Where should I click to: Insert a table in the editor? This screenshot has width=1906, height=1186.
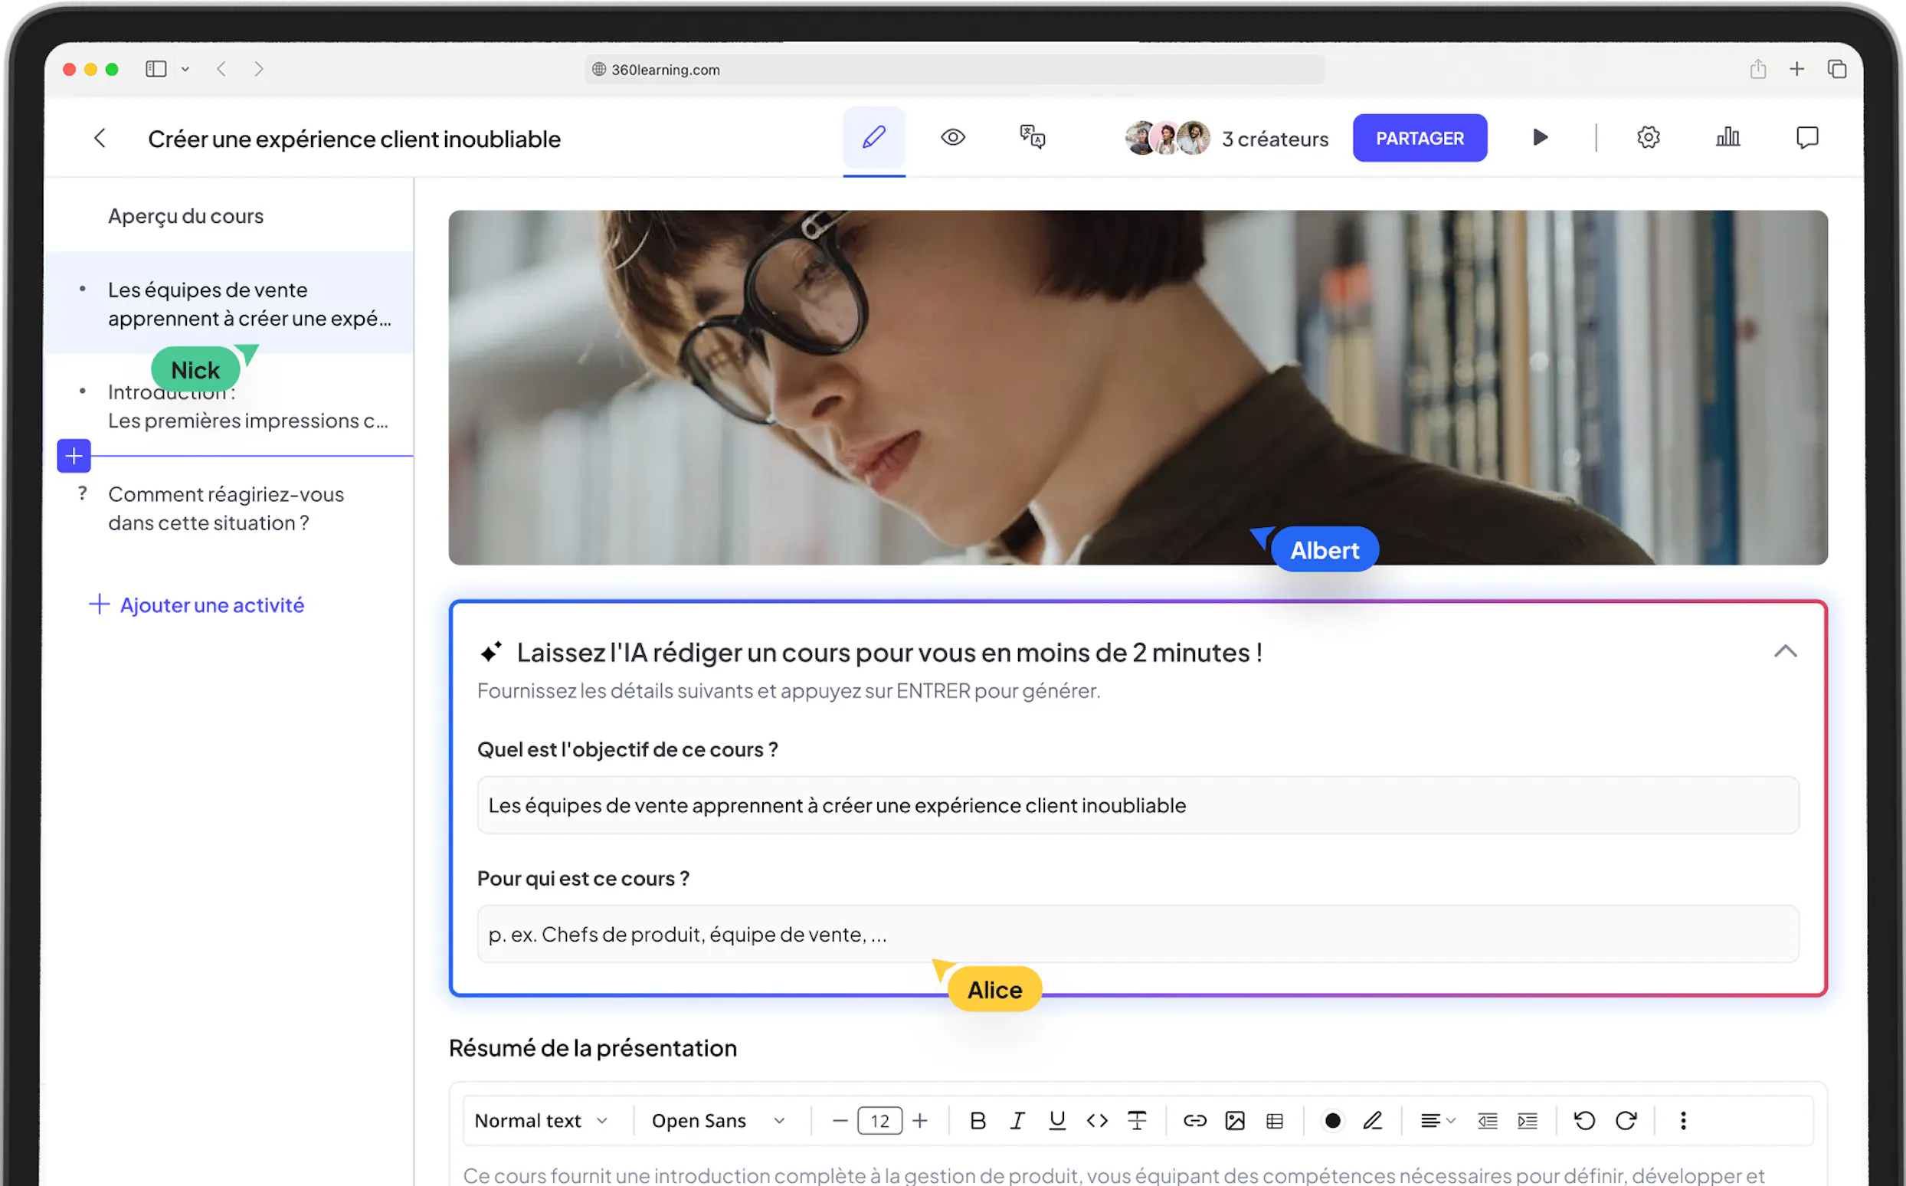1275,1120
